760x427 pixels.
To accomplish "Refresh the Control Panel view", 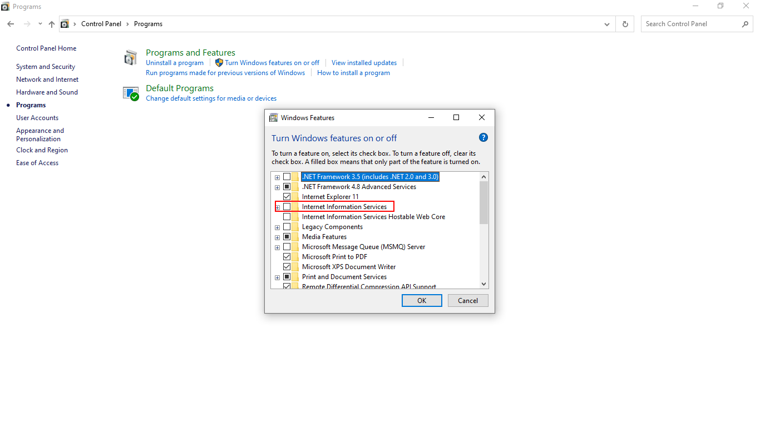I will 625,24.
